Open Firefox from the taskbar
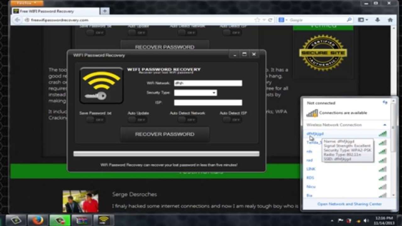Image resolution: width=402 pixels, height=226 pixels. [38, 220]
